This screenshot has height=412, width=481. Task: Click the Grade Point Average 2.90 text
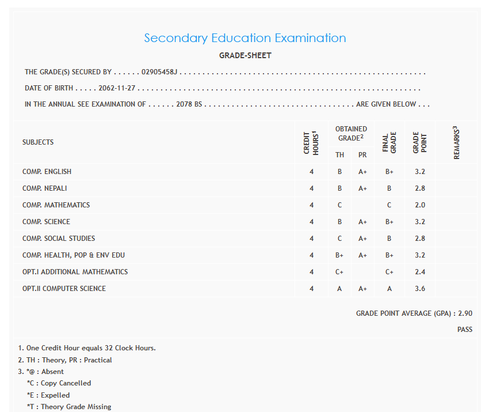coord(414,313)
